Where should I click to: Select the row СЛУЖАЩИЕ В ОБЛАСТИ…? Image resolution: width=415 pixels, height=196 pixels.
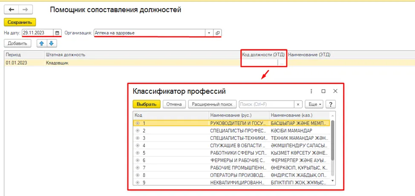pyautogui.click(x=231, y=145)
